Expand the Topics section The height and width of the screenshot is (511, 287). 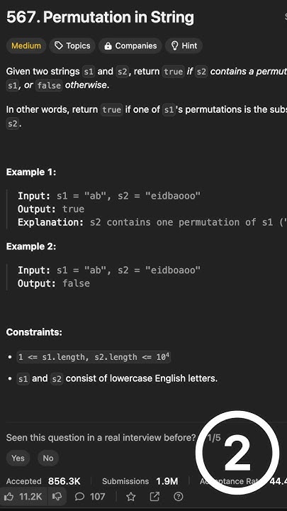pyautogui.click(x=72, y=45)
